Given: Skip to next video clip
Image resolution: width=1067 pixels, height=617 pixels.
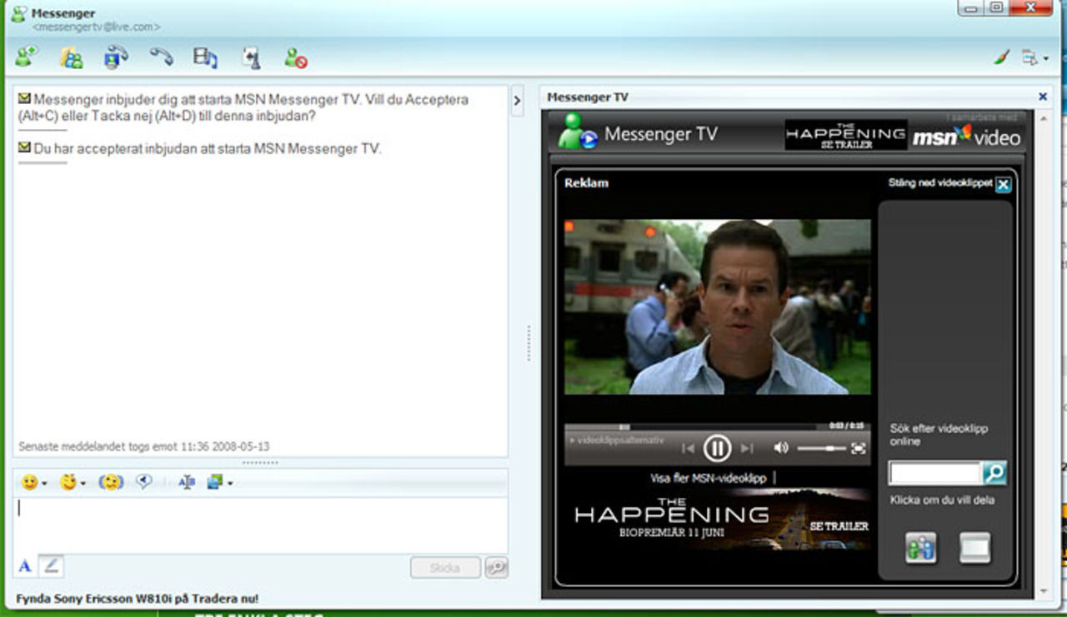Looking at the screenshot, I should [747, 448].
